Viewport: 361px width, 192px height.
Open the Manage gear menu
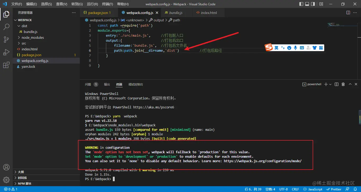[6, 180]
